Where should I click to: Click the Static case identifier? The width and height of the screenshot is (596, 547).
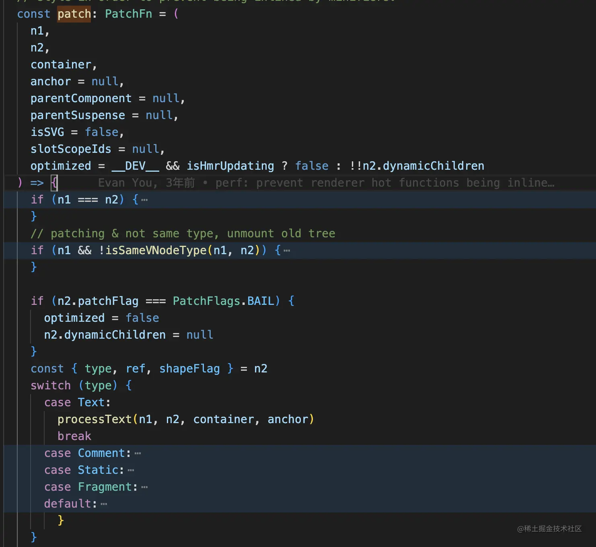98,470
